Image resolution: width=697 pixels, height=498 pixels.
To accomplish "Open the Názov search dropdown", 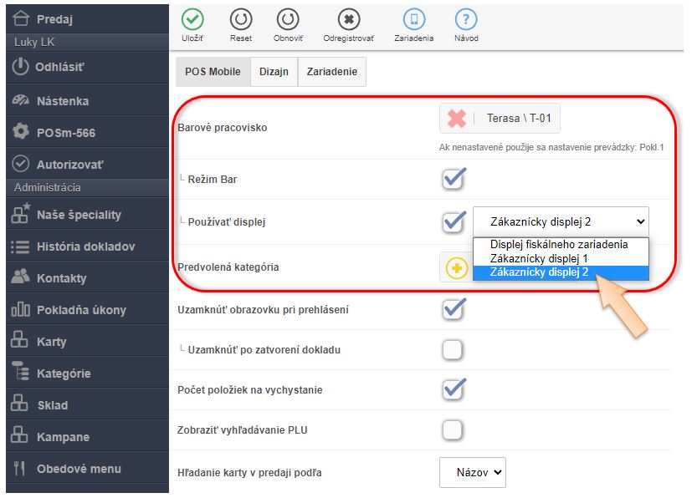I will tap(473, 472).
